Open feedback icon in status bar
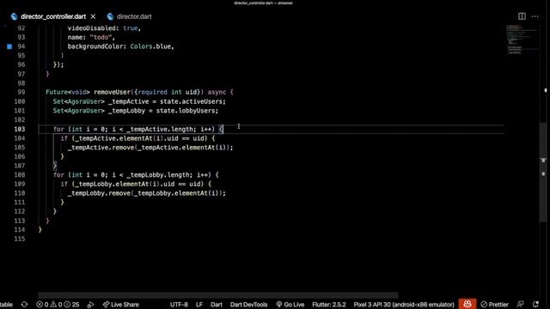Image resolution: width=550 pixels, height=309 pixels. pos(520,305)
